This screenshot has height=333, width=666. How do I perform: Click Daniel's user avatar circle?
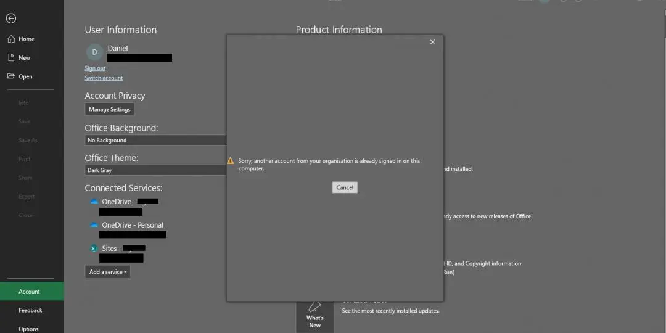click(94, 52)
